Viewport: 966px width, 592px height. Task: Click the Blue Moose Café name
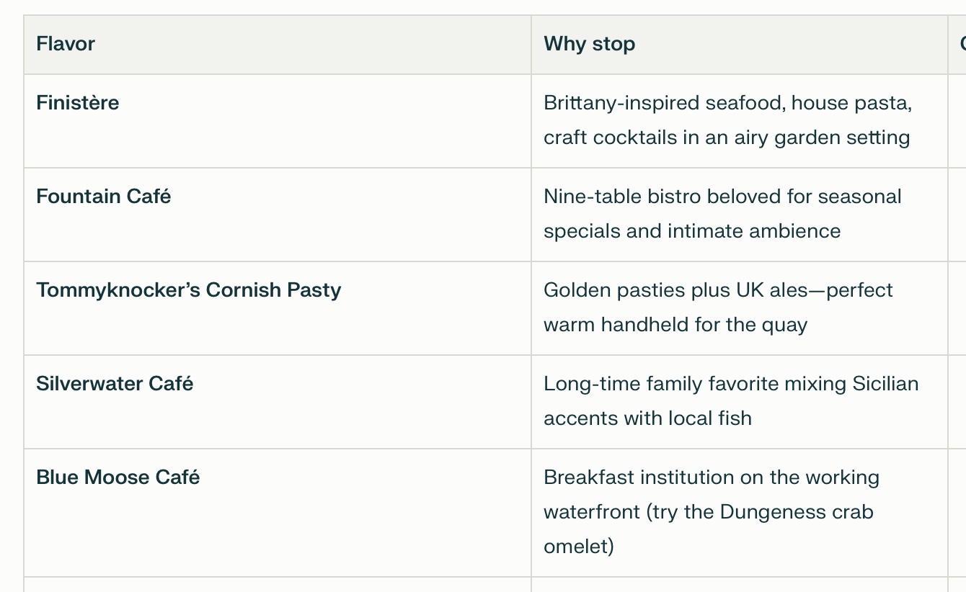coord(118,477)
